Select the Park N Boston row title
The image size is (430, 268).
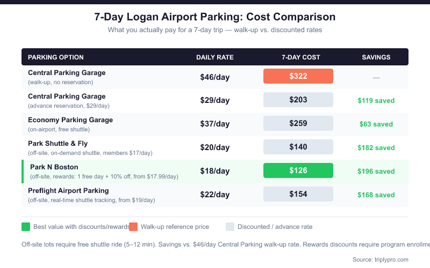click(54, 167)
